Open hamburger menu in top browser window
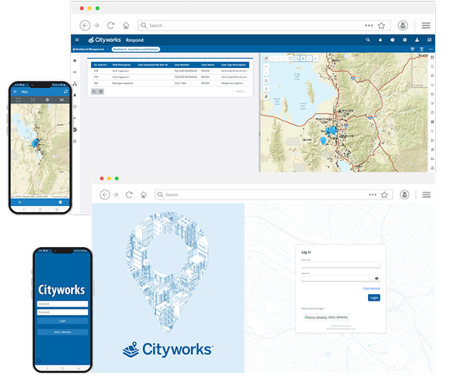 426,25
